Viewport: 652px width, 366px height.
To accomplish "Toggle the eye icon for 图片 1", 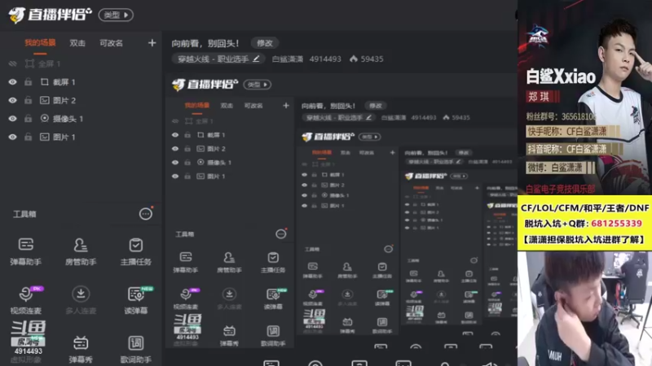I will [12, 137].
